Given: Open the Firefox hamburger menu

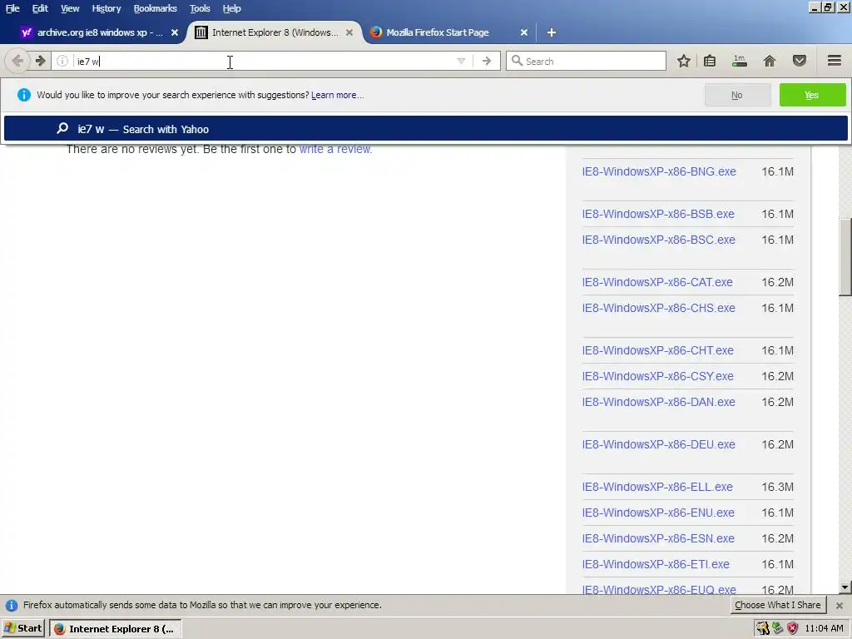Looking at the screenshot, I should (834, 61).
